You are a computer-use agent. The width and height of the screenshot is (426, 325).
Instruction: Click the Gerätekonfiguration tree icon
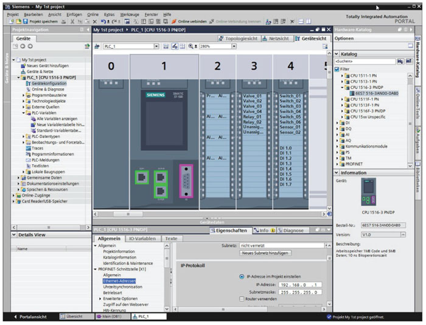(28, 83)
